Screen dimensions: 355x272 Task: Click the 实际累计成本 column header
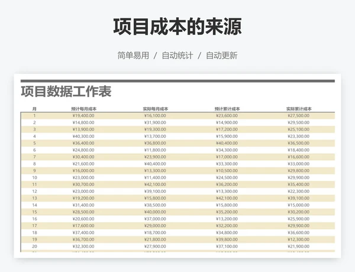point(299,109)
